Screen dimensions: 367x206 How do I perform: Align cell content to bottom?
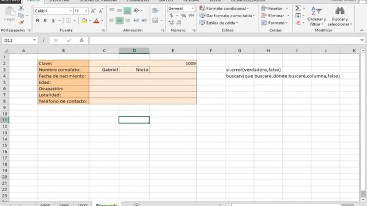coord(127,10)
